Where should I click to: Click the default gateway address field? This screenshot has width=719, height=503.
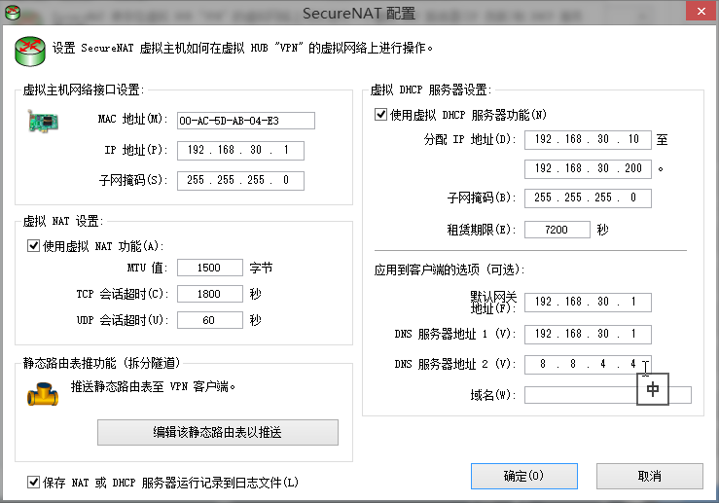[x=587, y=302]
